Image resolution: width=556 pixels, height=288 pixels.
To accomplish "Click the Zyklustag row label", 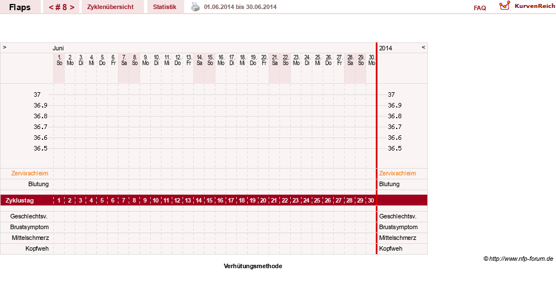I will click(x=19, y=201).
